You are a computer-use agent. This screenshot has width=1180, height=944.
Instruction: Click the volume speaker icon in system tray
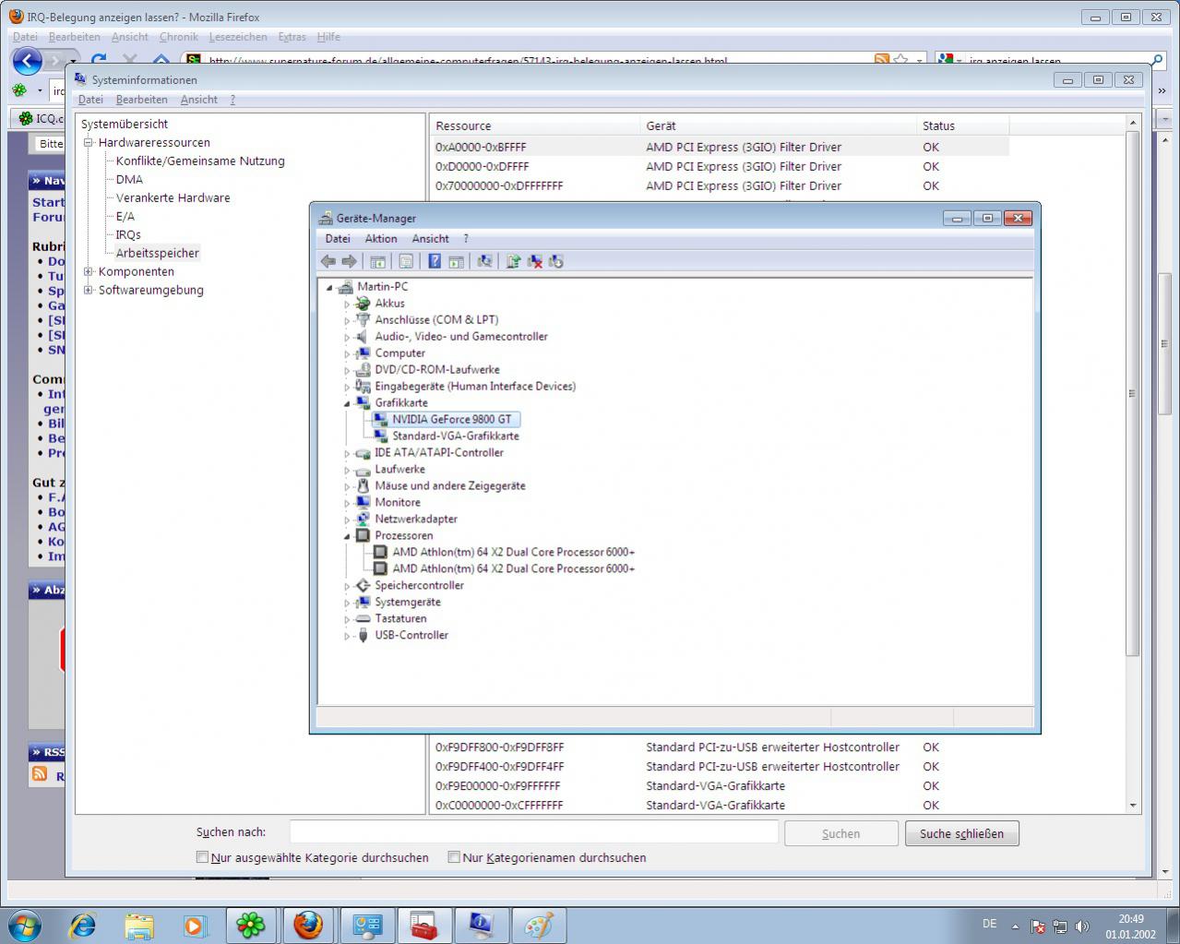pyautogui.click(x=1082, y=926)
